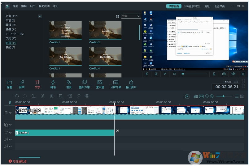Viewport: 249px width, 166px height.
Task: Click the 保存專案 button
Action: click(173, 6)
